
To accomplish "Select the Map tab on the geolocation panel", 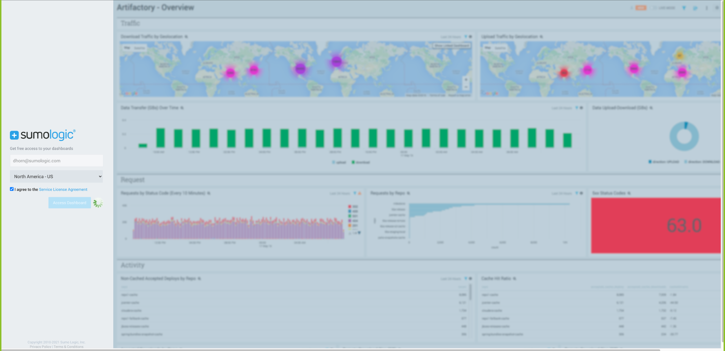I will (127, 47).
